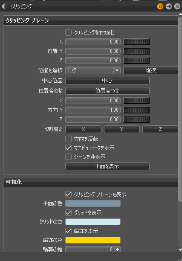Switch direction to X axis

tap(83, 129)
